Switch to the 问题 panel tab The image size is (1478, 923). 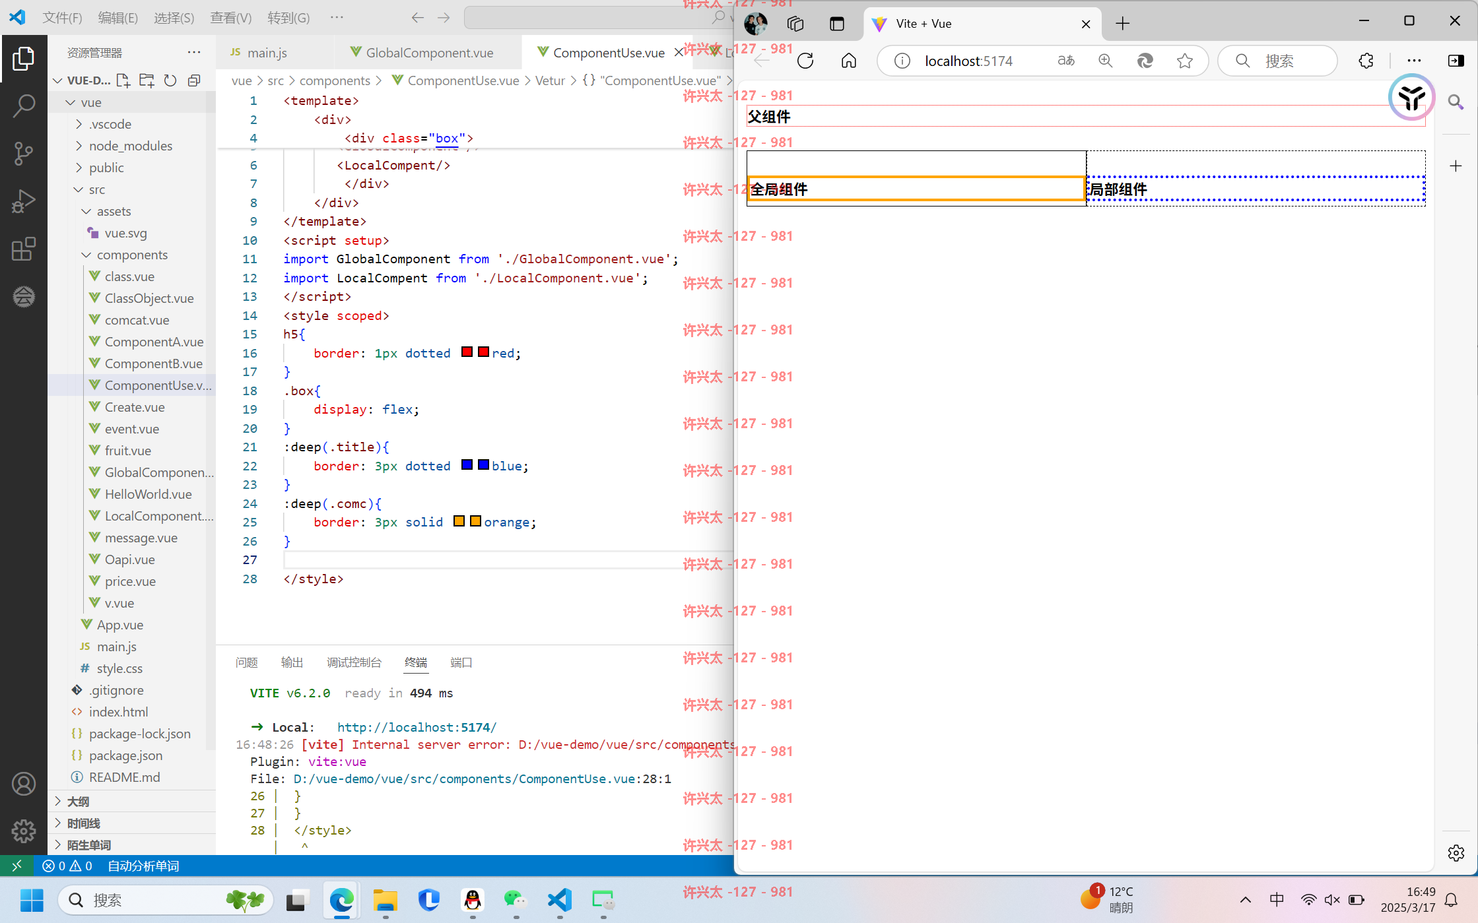tap(246, 662)
